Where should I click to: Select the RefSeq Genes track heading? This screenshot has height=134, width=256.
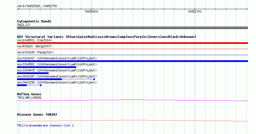click(x=29, y=94)
